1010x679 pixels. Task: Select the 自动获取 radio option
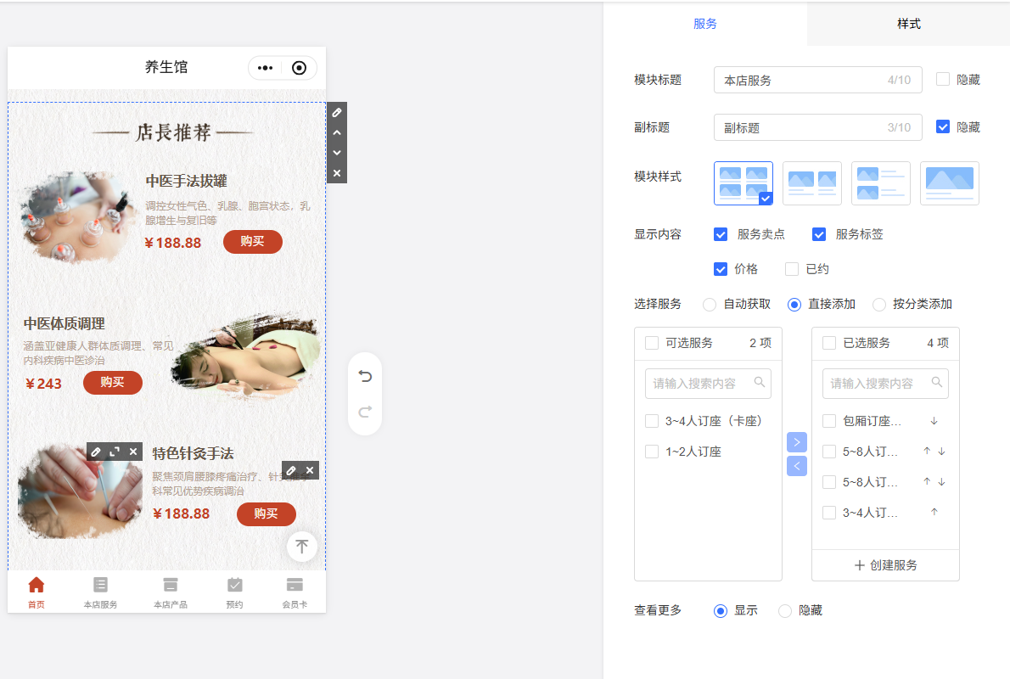click(710, 305)
